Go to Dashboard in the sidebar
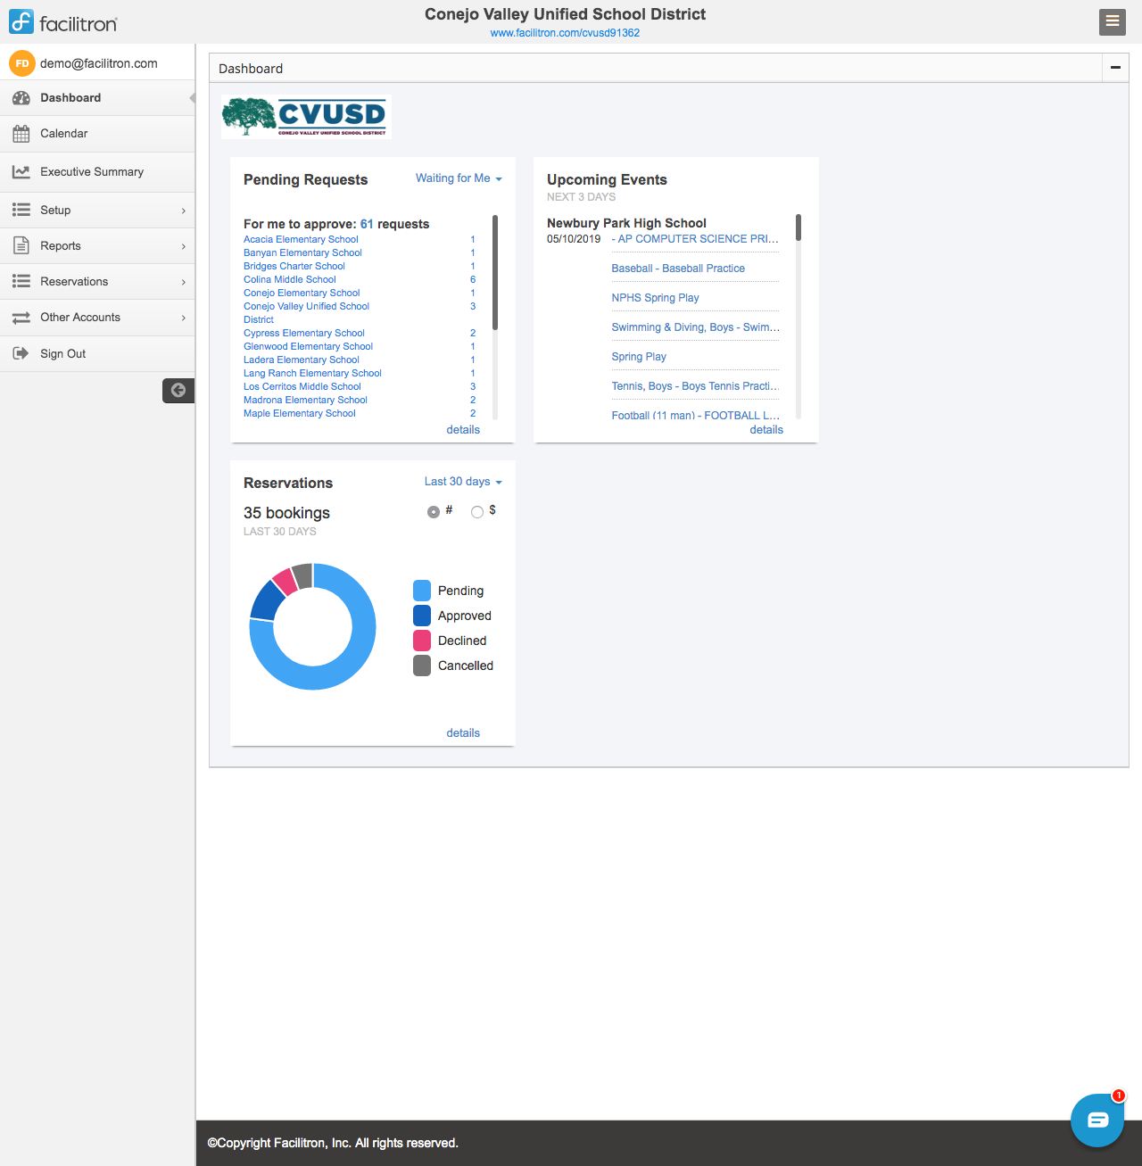 tap(97, 98)
